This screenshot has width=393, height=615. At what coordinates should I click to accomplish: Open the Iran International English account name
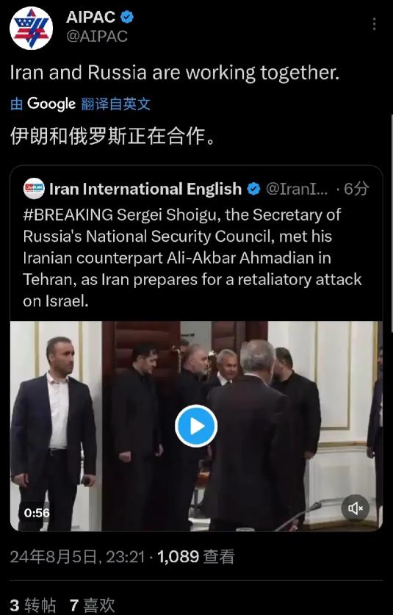coord(145,189)
